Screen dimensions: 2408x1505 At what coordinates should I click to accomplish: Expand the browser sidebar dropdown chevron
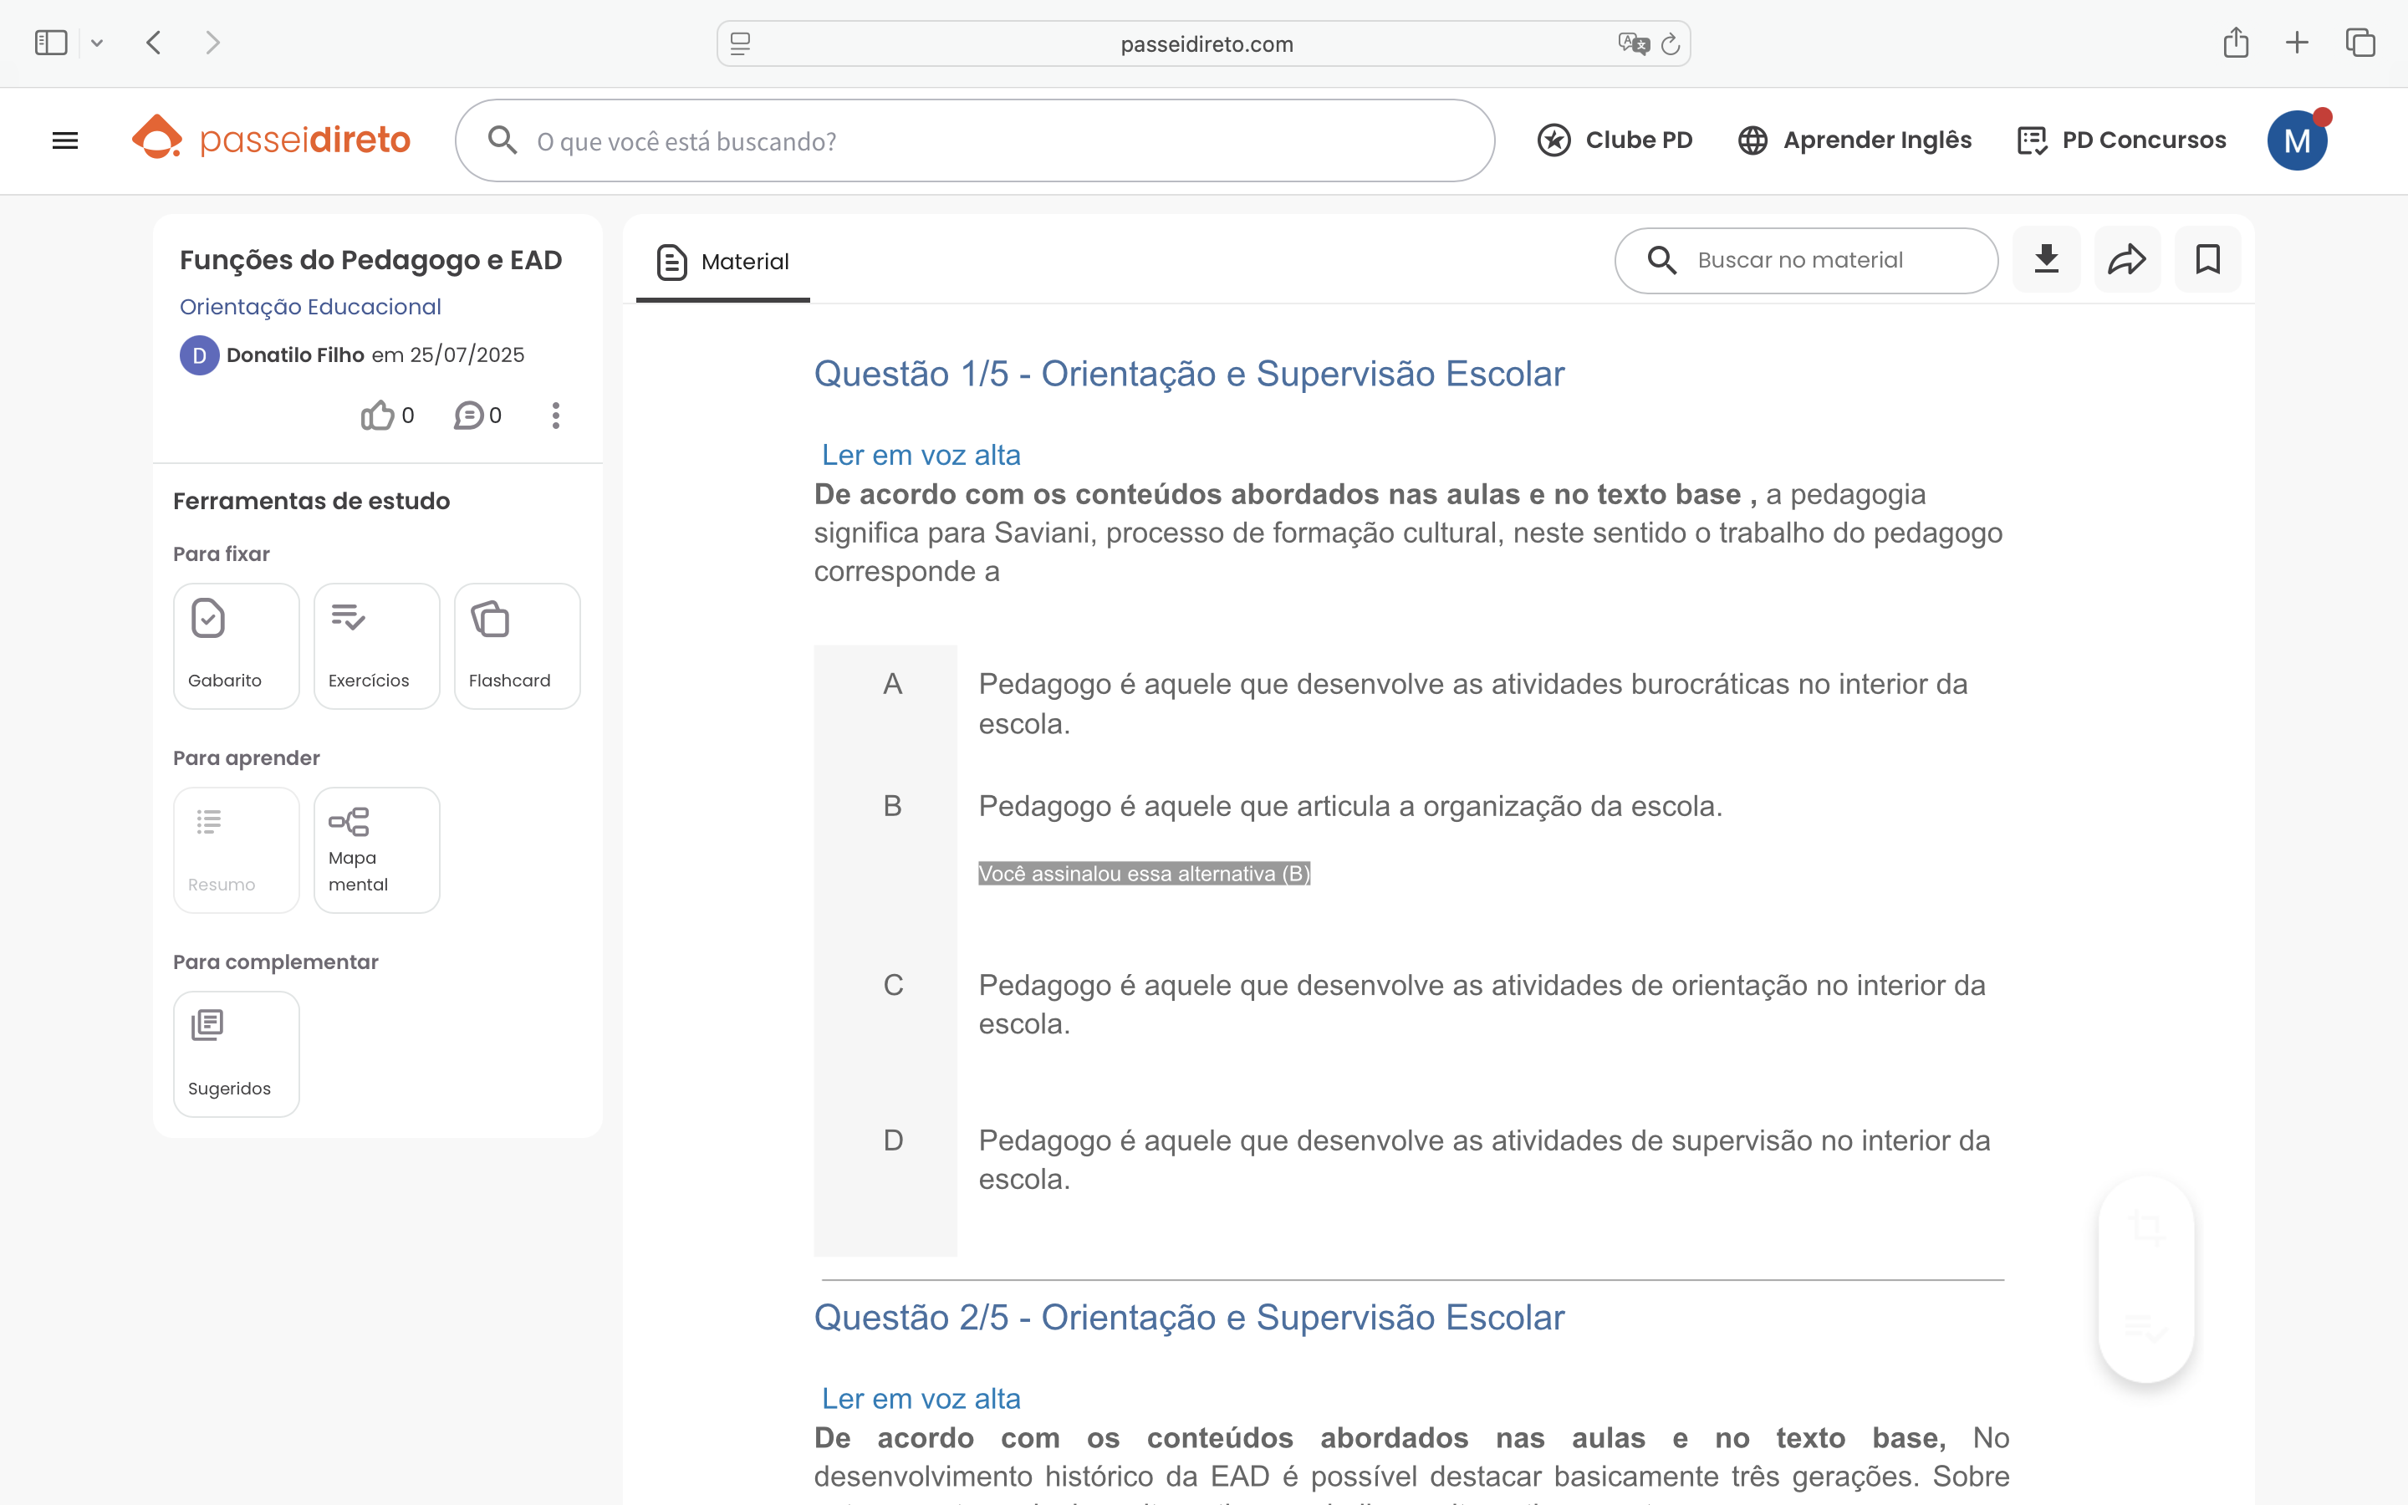point(96,43)
